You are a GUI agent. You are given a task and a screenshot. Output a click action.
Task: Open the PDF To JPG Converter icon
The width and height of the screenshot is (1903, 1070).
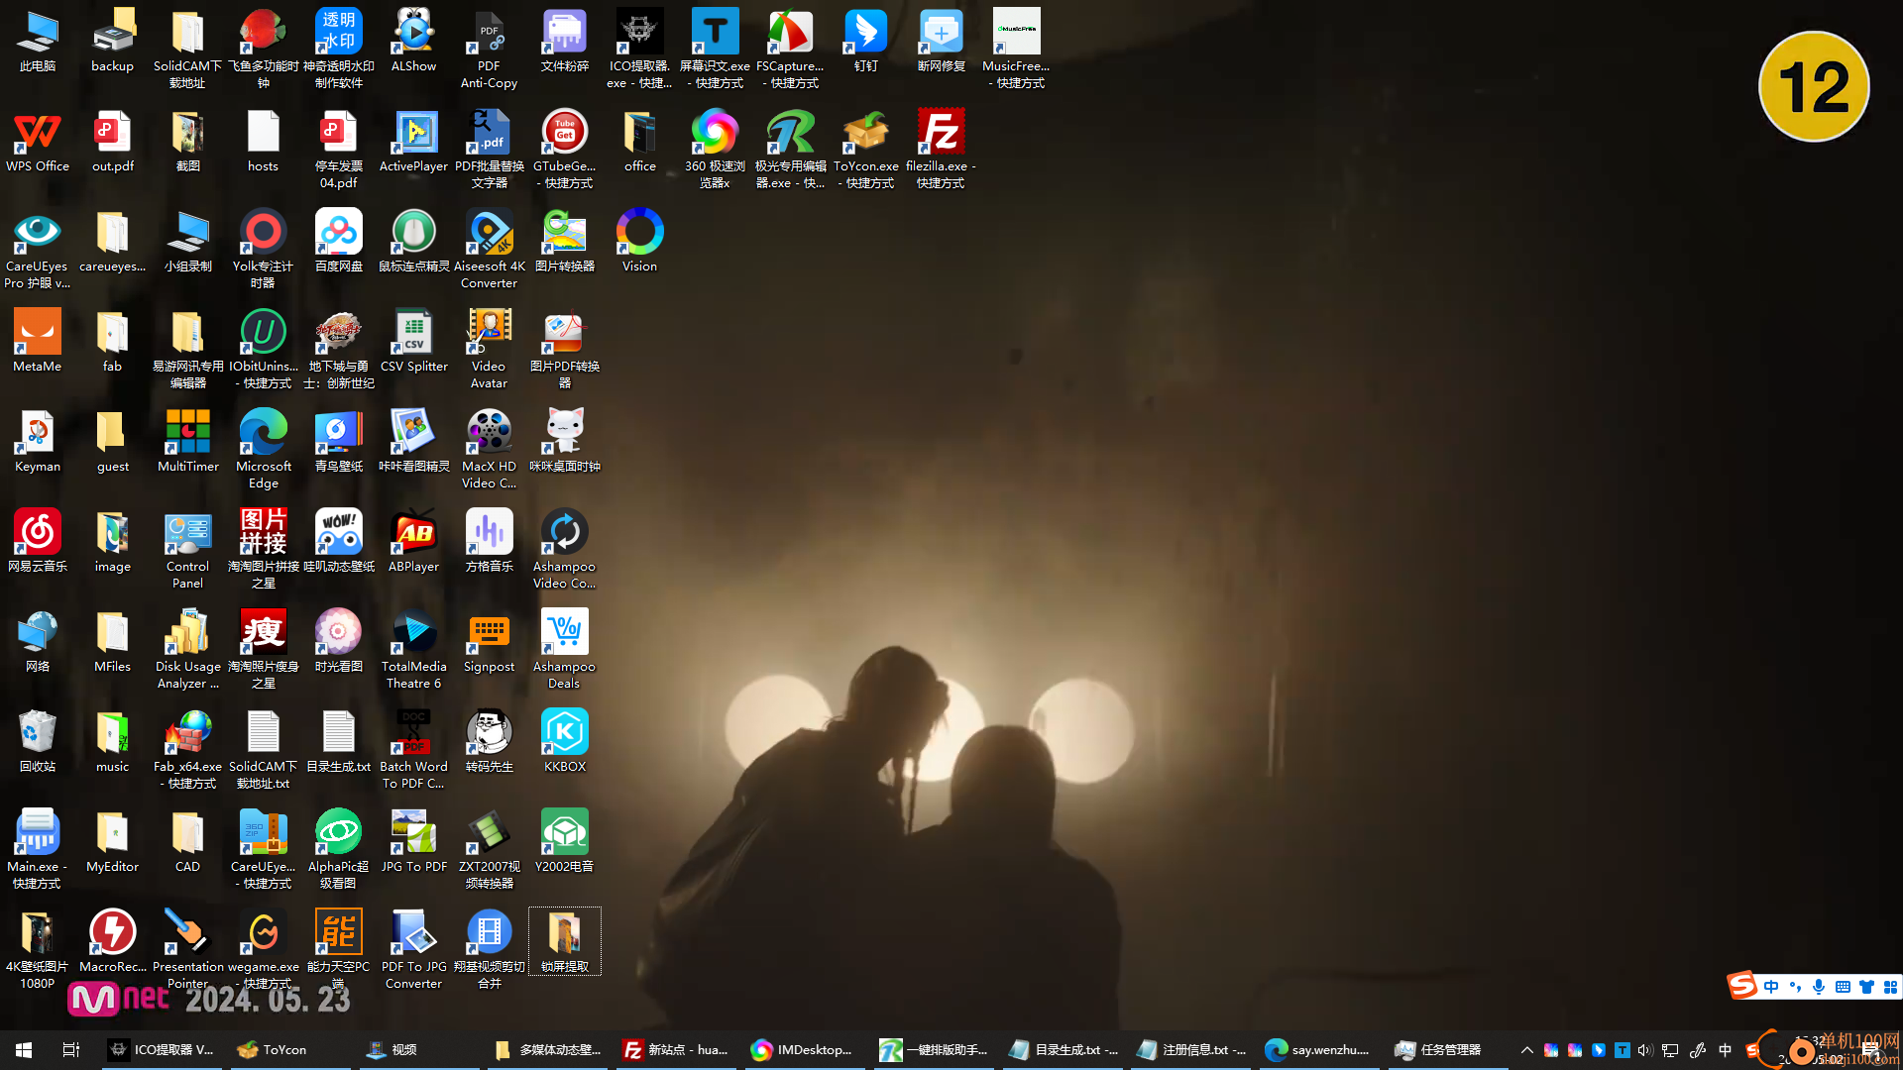(413, 950)
